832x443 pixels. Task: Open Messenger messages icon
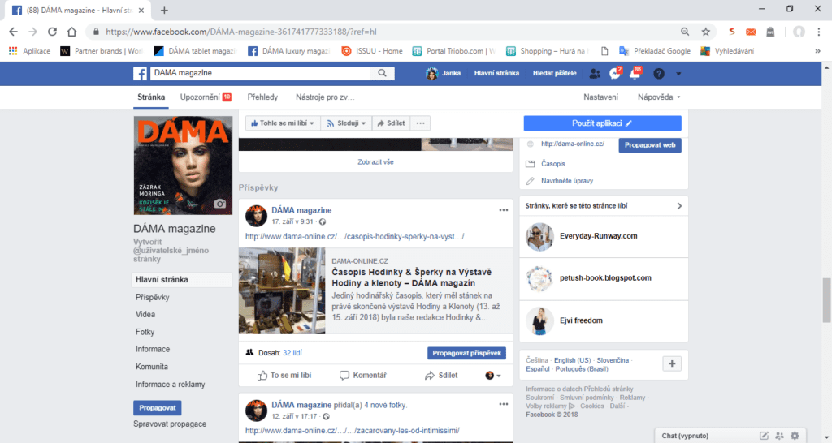coord(615,73)
